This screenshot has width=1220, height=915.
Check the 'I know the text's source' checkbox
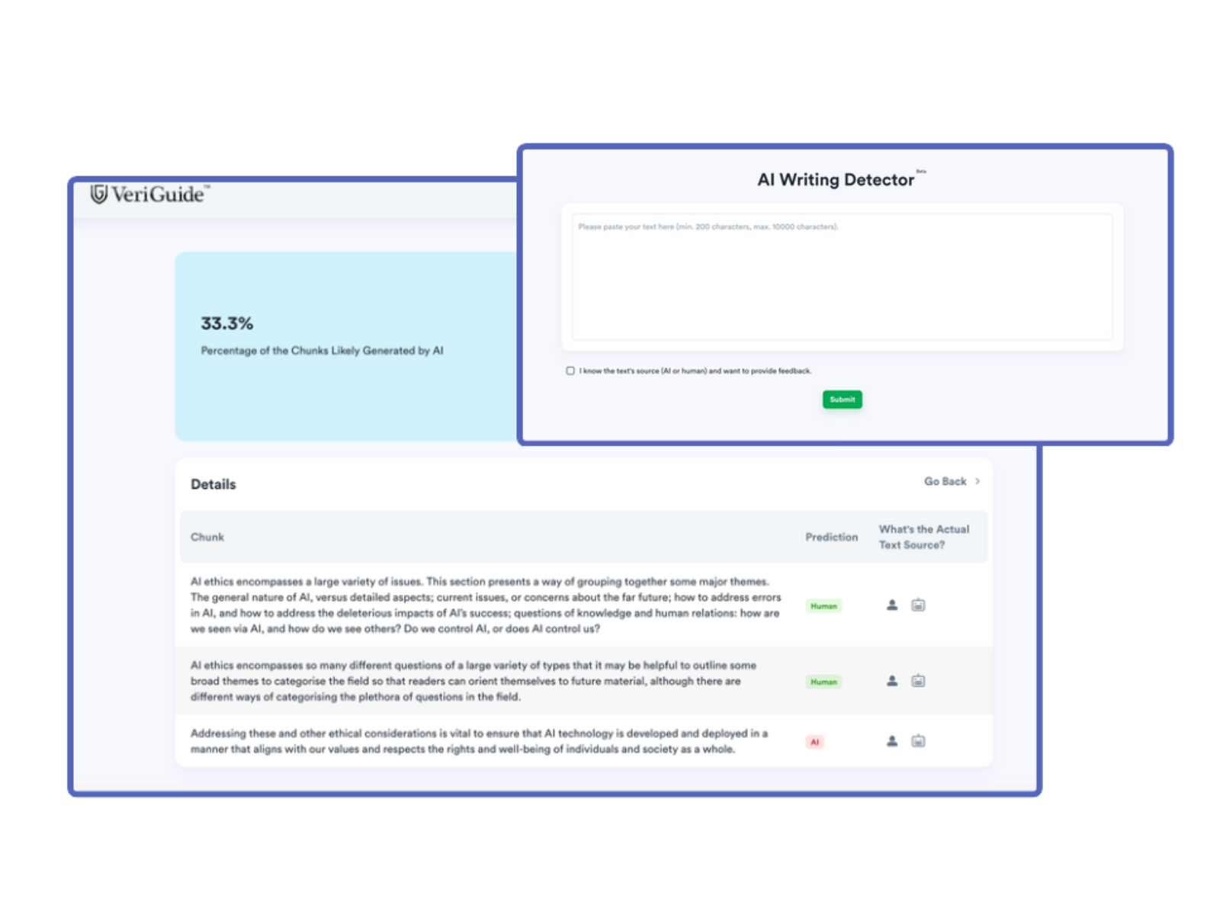pos(570,371)
